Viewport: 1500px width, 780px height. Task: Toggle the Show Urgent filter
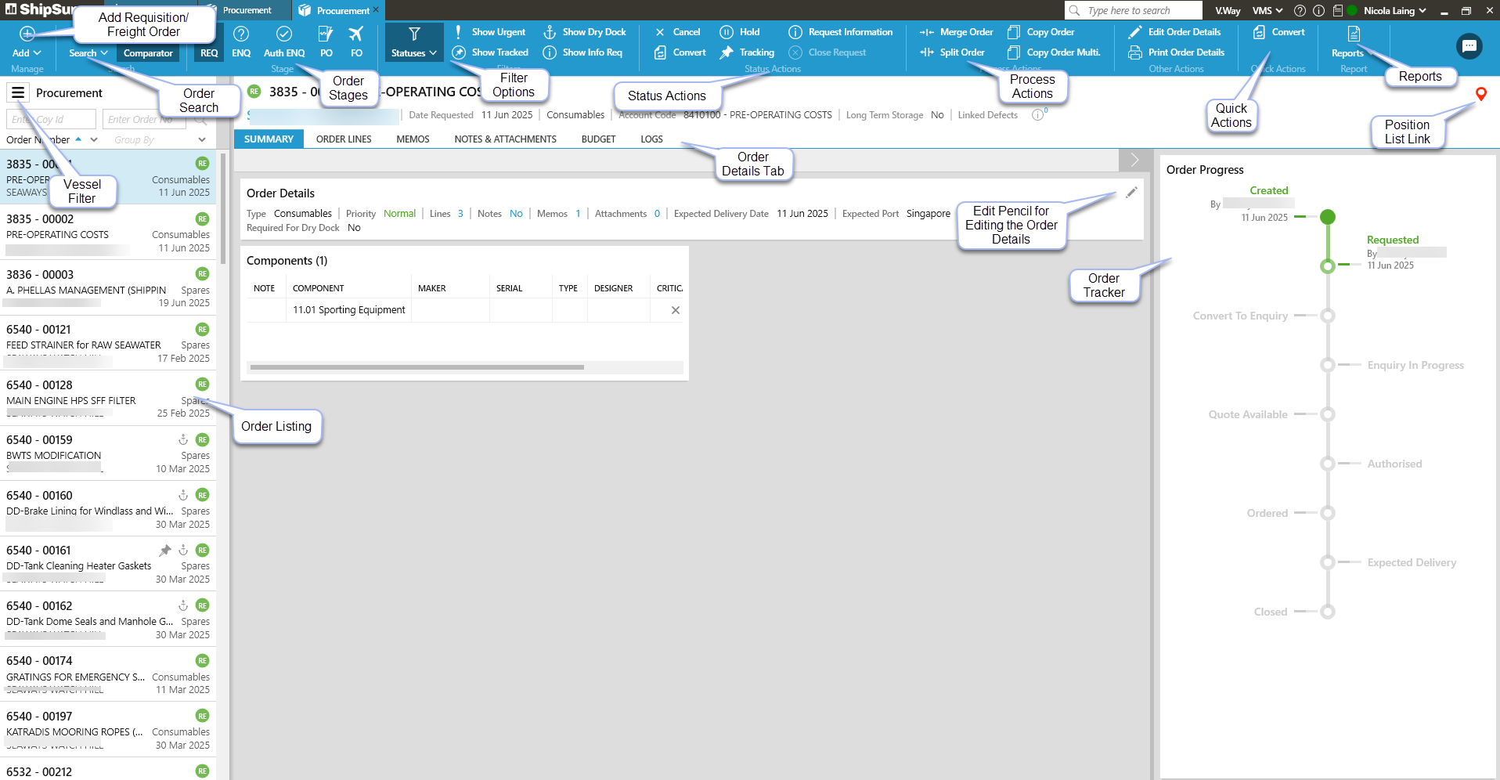tap(490, 32)
